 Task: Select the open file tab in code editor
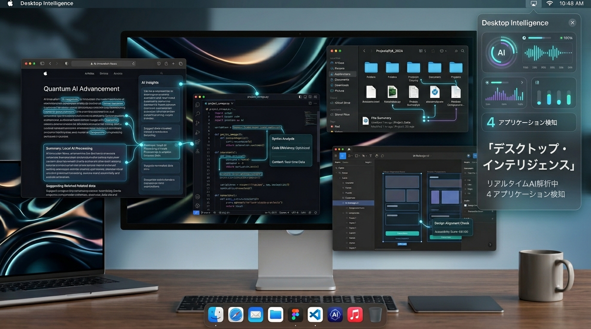pos(218,103)
